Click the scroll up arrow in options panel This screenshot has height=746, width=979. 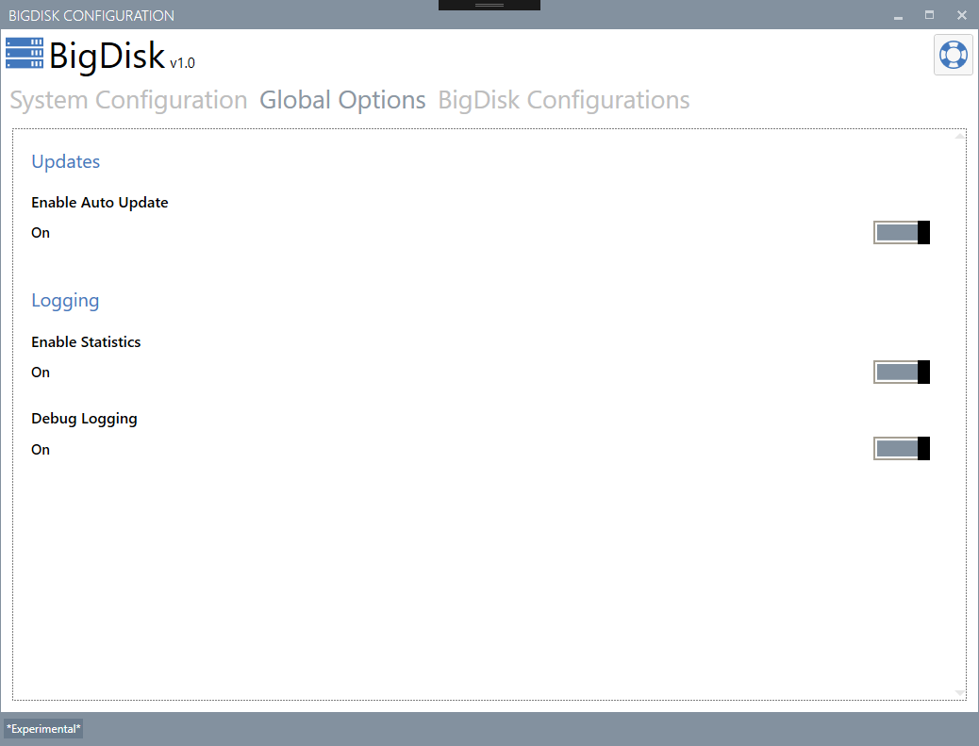959,137
